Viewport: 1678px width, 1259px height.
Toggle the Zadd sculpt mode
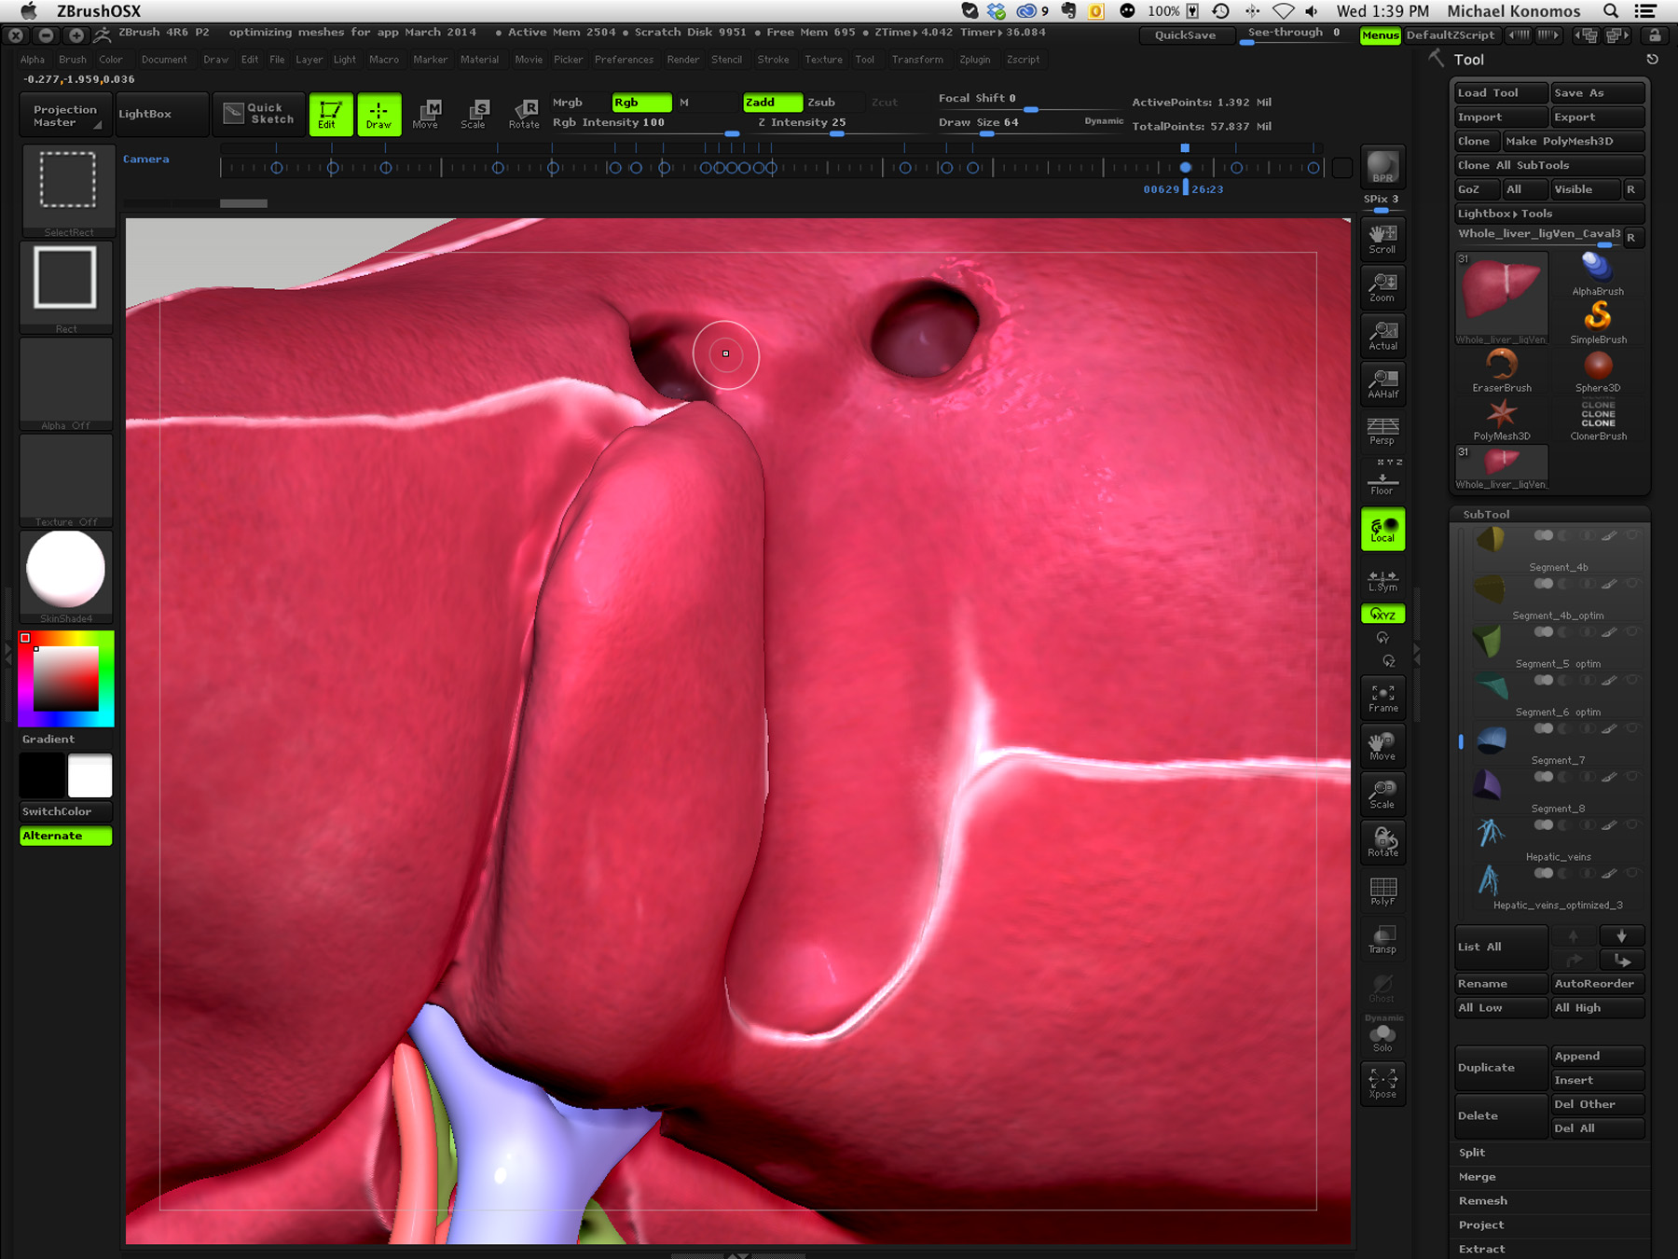(772, 102)
